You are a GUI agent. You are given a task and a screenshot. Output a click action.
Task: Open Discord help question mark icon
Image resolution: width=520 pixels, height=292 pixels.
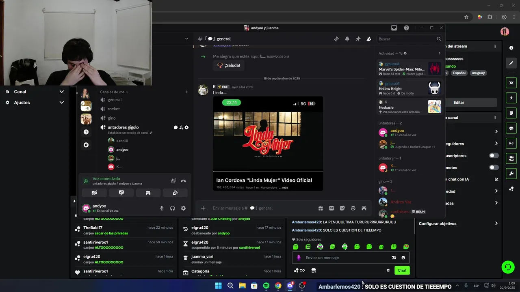407,28
